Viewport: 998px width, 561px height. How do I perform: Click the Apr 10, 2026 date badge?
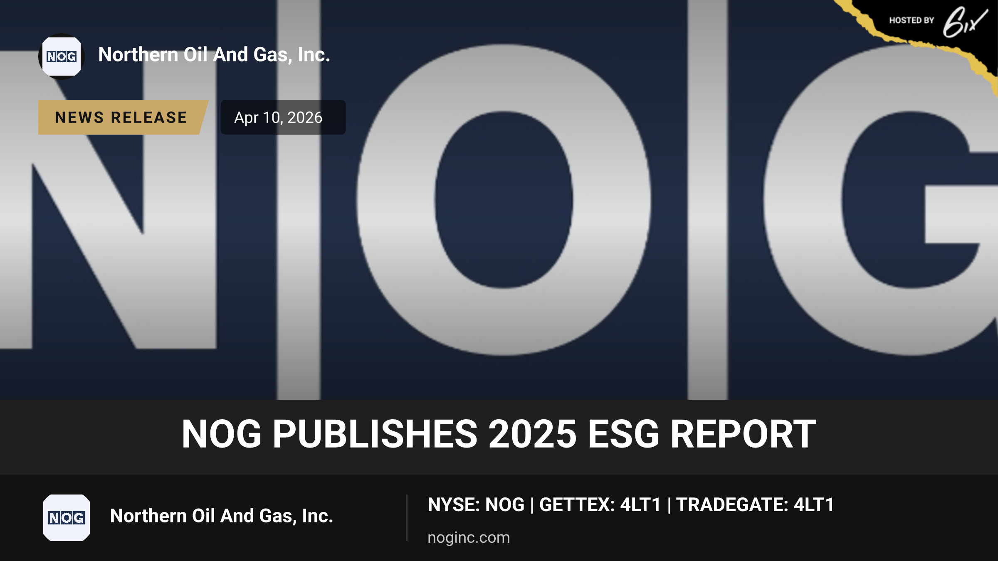point(283,117)
